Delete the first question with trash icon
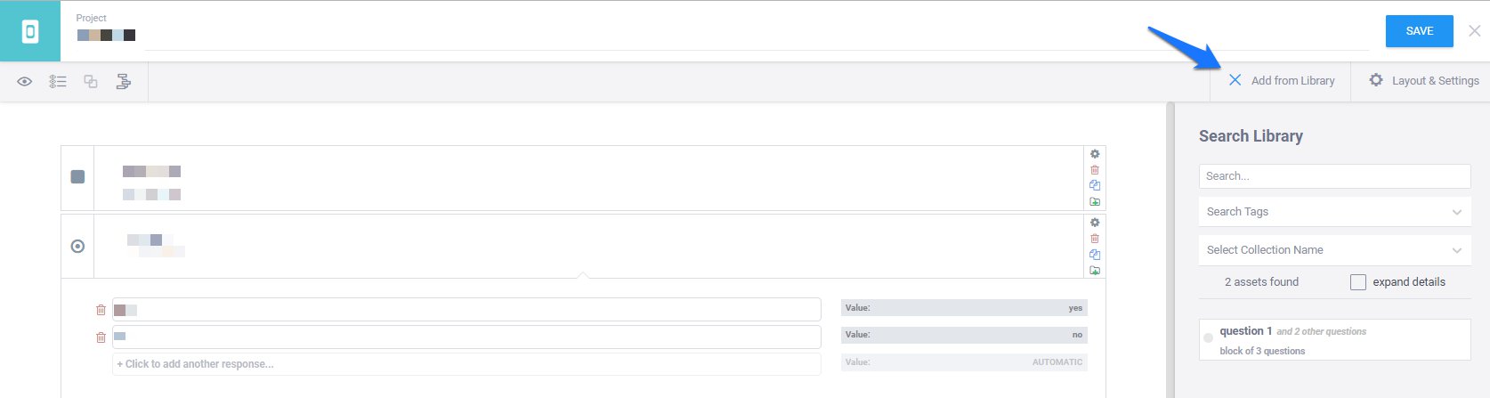The image size is (1490, 398). [x=1095, y=170]
